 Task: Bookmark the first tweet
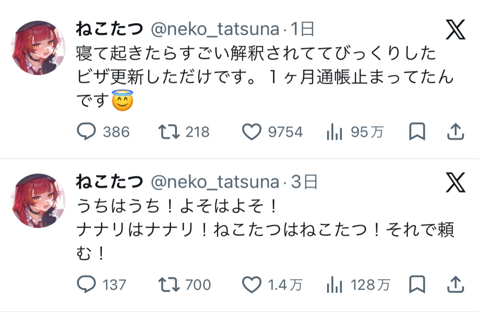point(417,132)
